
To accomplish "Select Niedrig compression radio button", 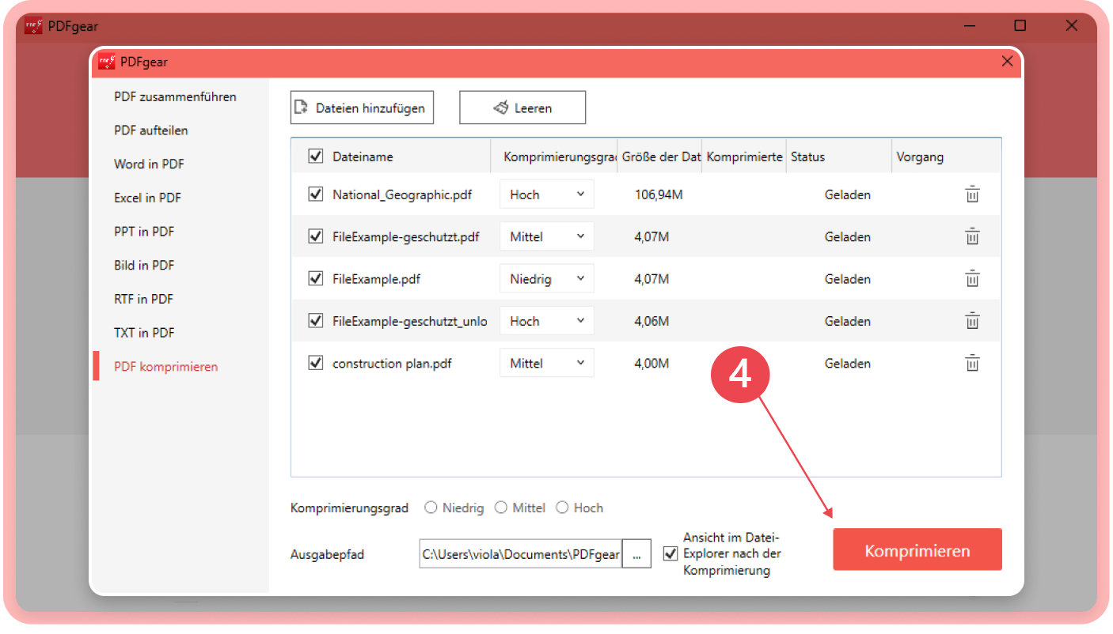I will click(x=431, y=508).
